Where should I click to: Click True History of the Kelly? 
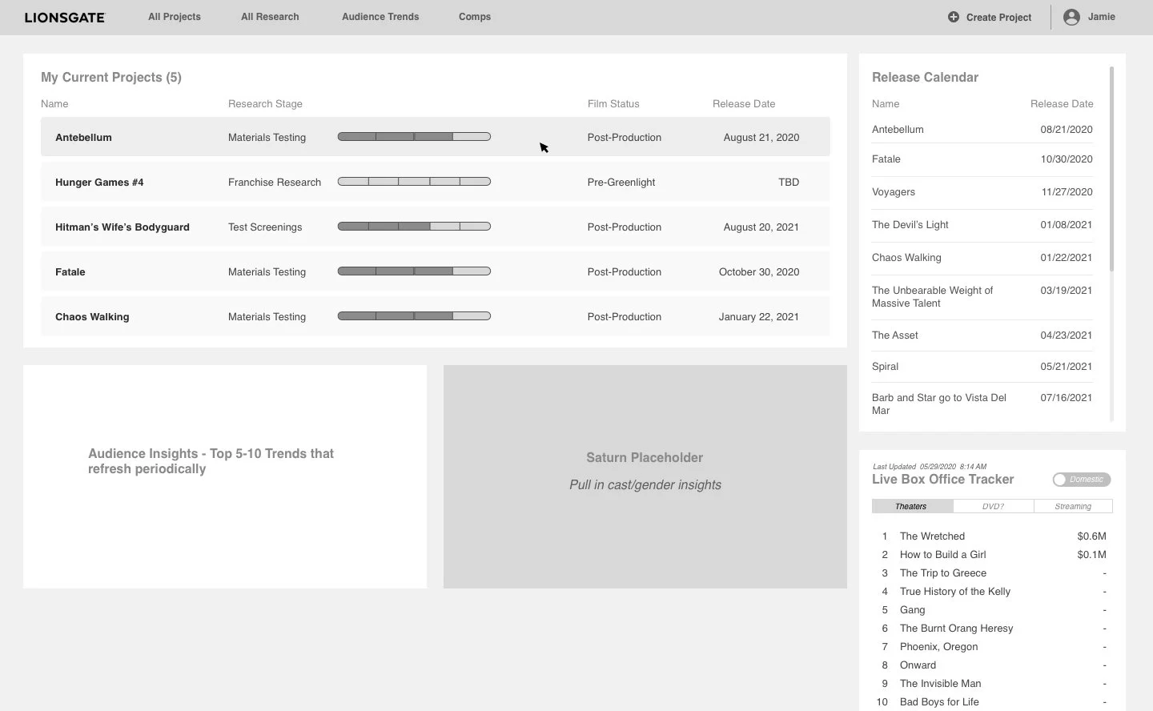(x=954, y=592)
